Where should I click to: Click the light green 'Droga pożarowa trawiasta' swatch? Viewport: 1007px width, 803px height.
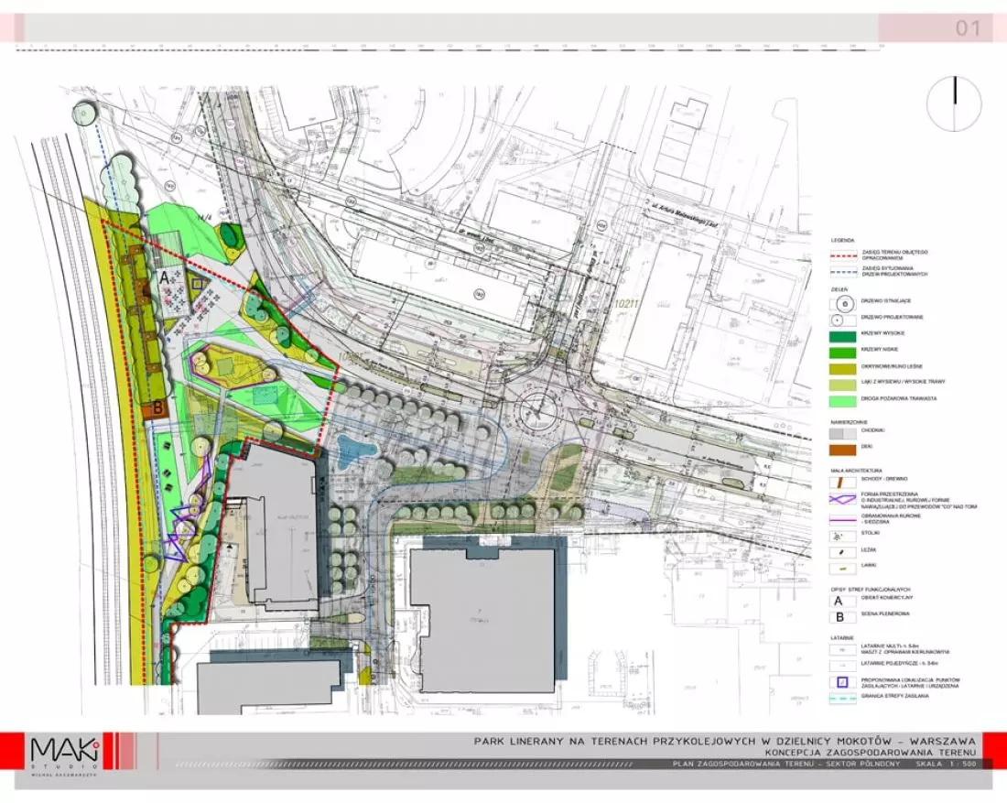click(x=842, y=401)
